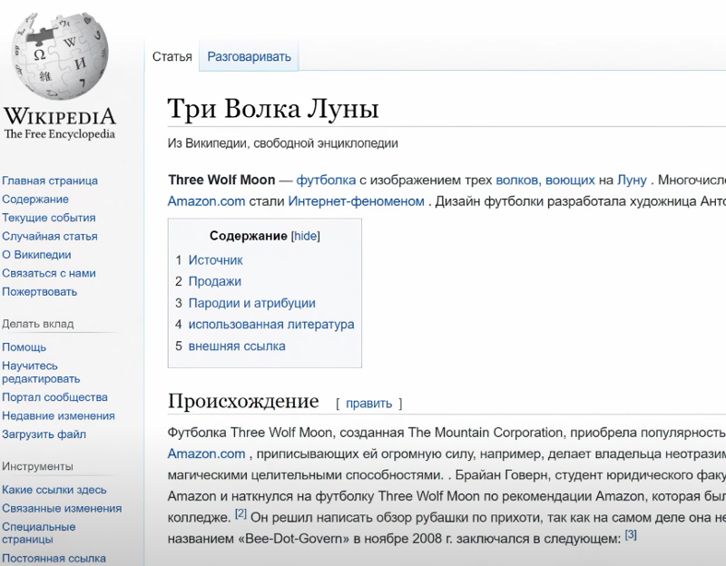Select использованная литература in contents
This screenshot has width=726, height=566.
270,324
